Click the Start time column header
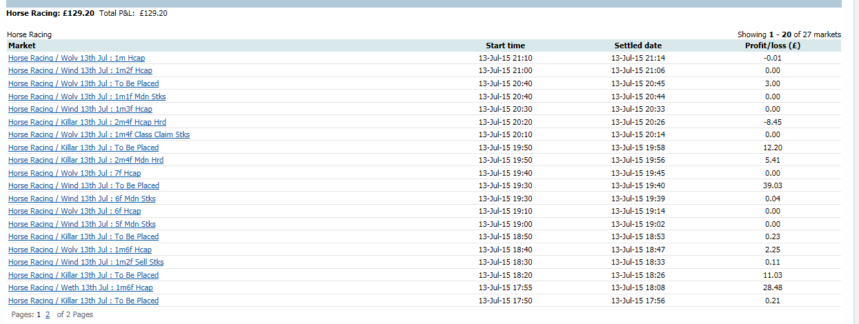 tap(505, 45)
